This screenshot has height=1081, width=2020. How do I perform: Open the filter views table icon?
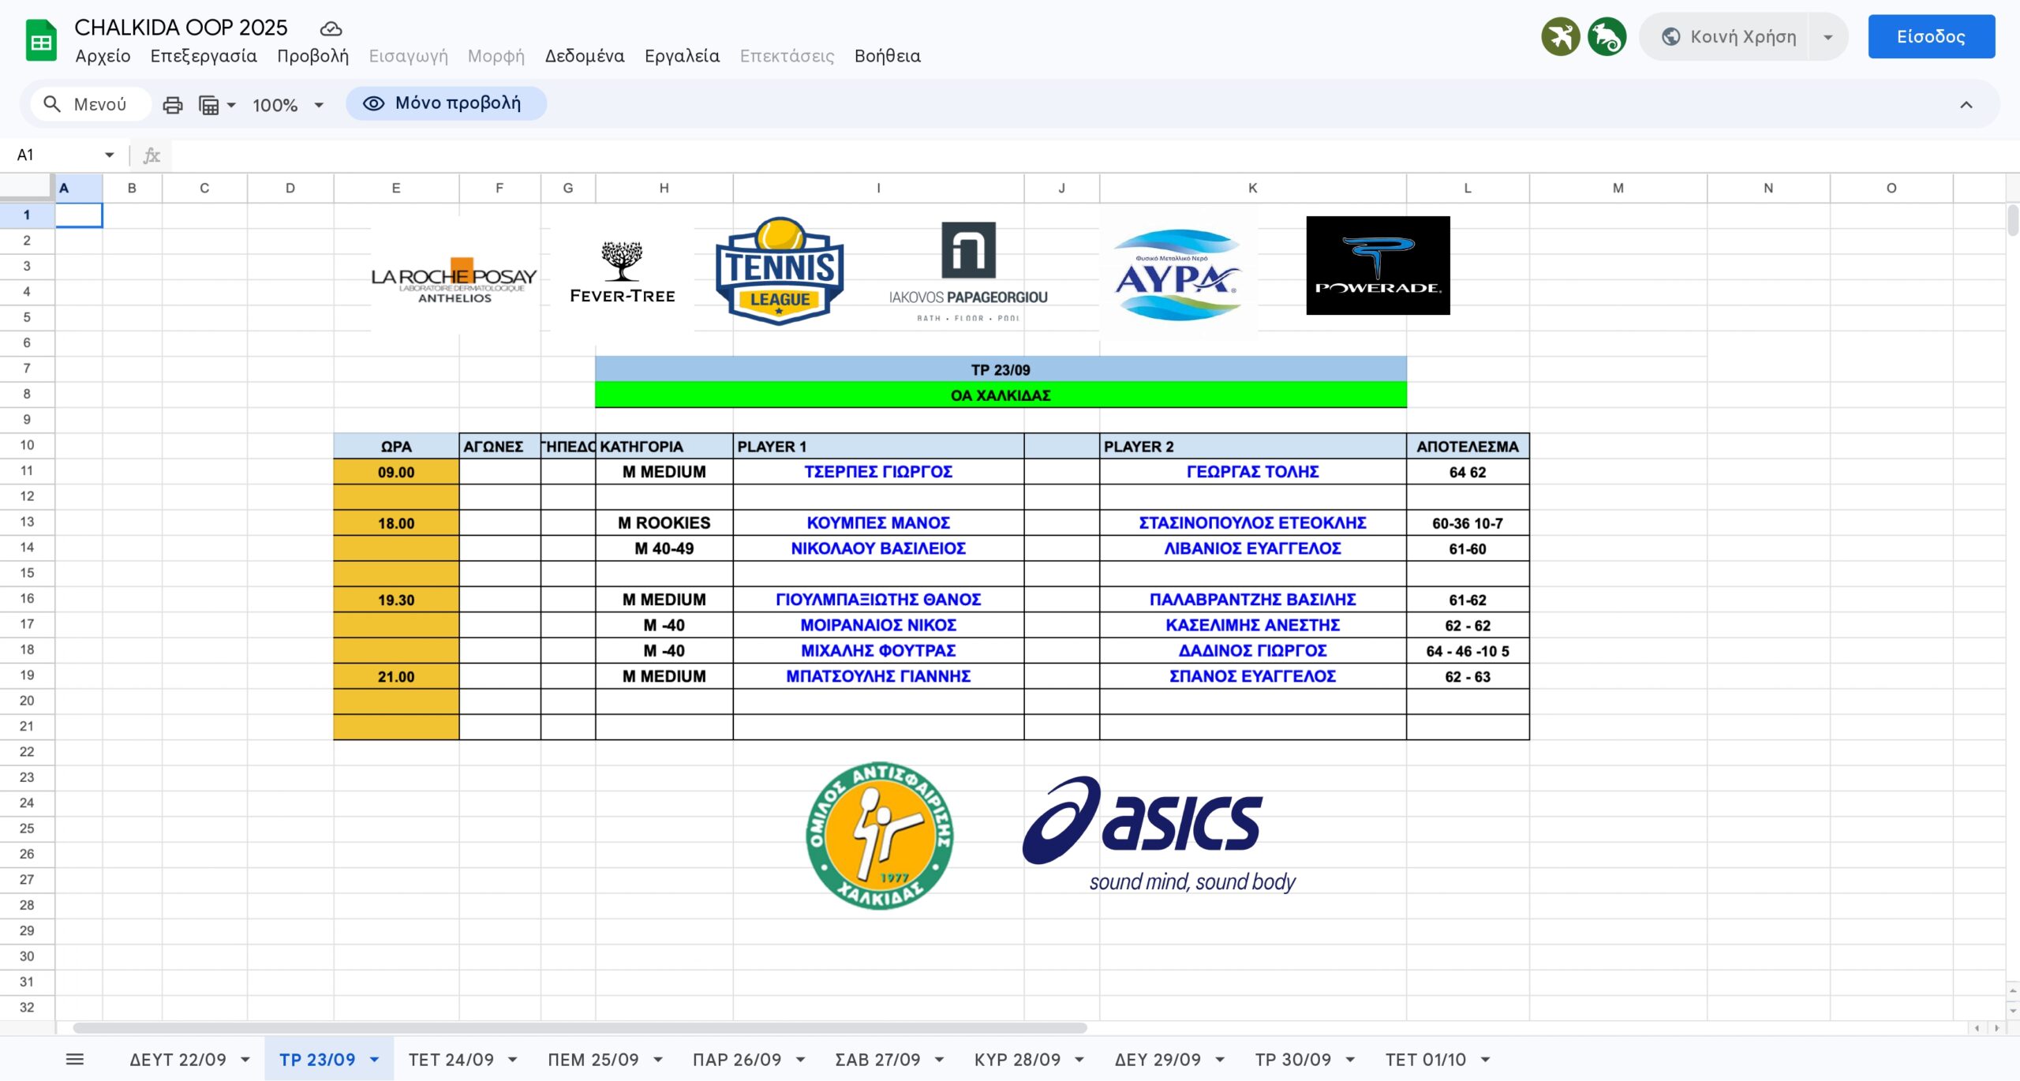tap(209, 105)
